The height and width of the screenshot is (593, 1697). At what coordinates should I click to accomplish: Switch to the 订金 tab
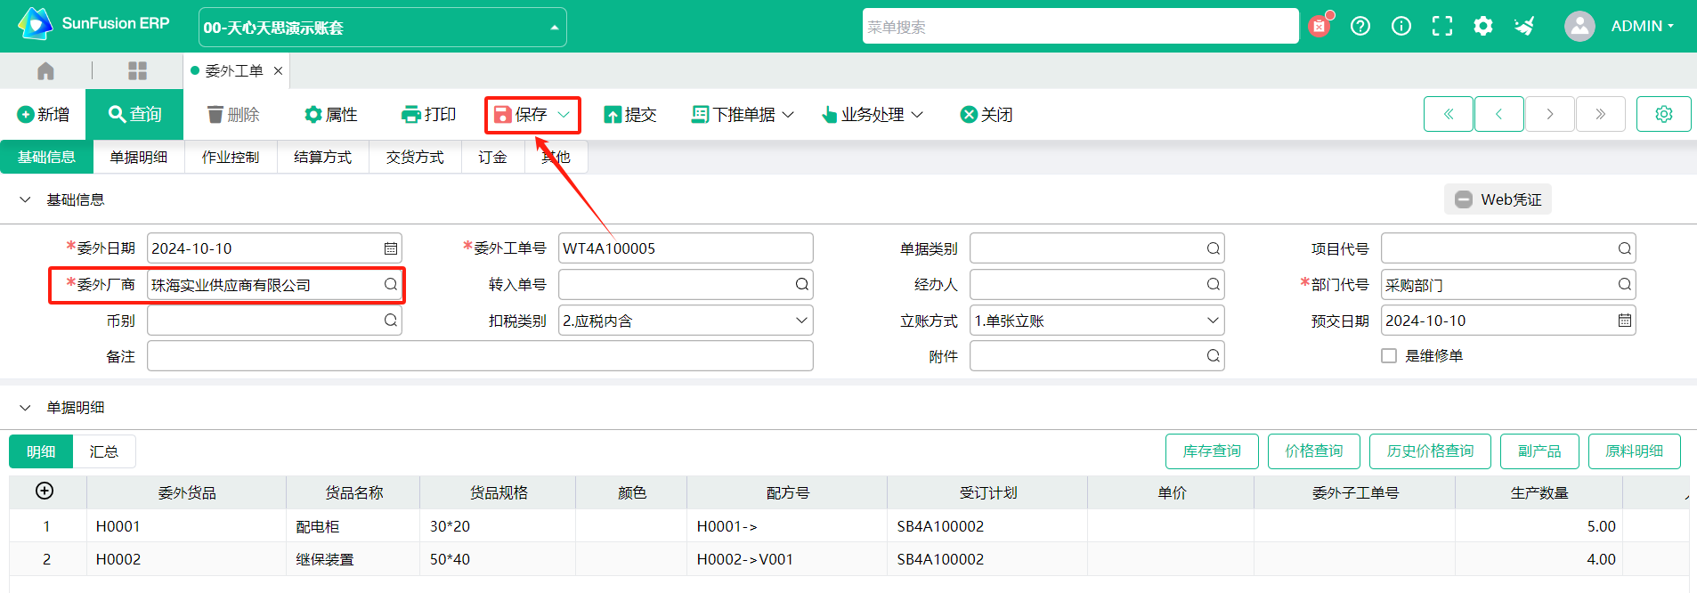pos(492,157)
